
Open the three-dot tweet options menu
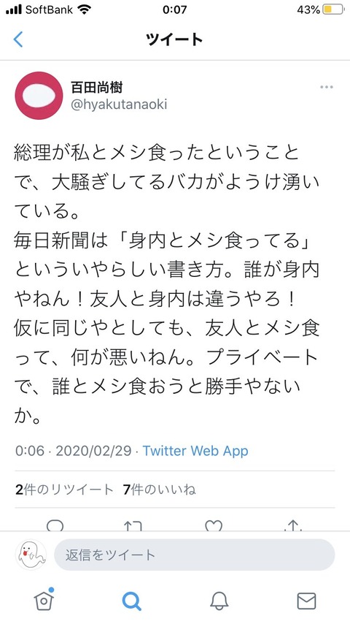326,87
